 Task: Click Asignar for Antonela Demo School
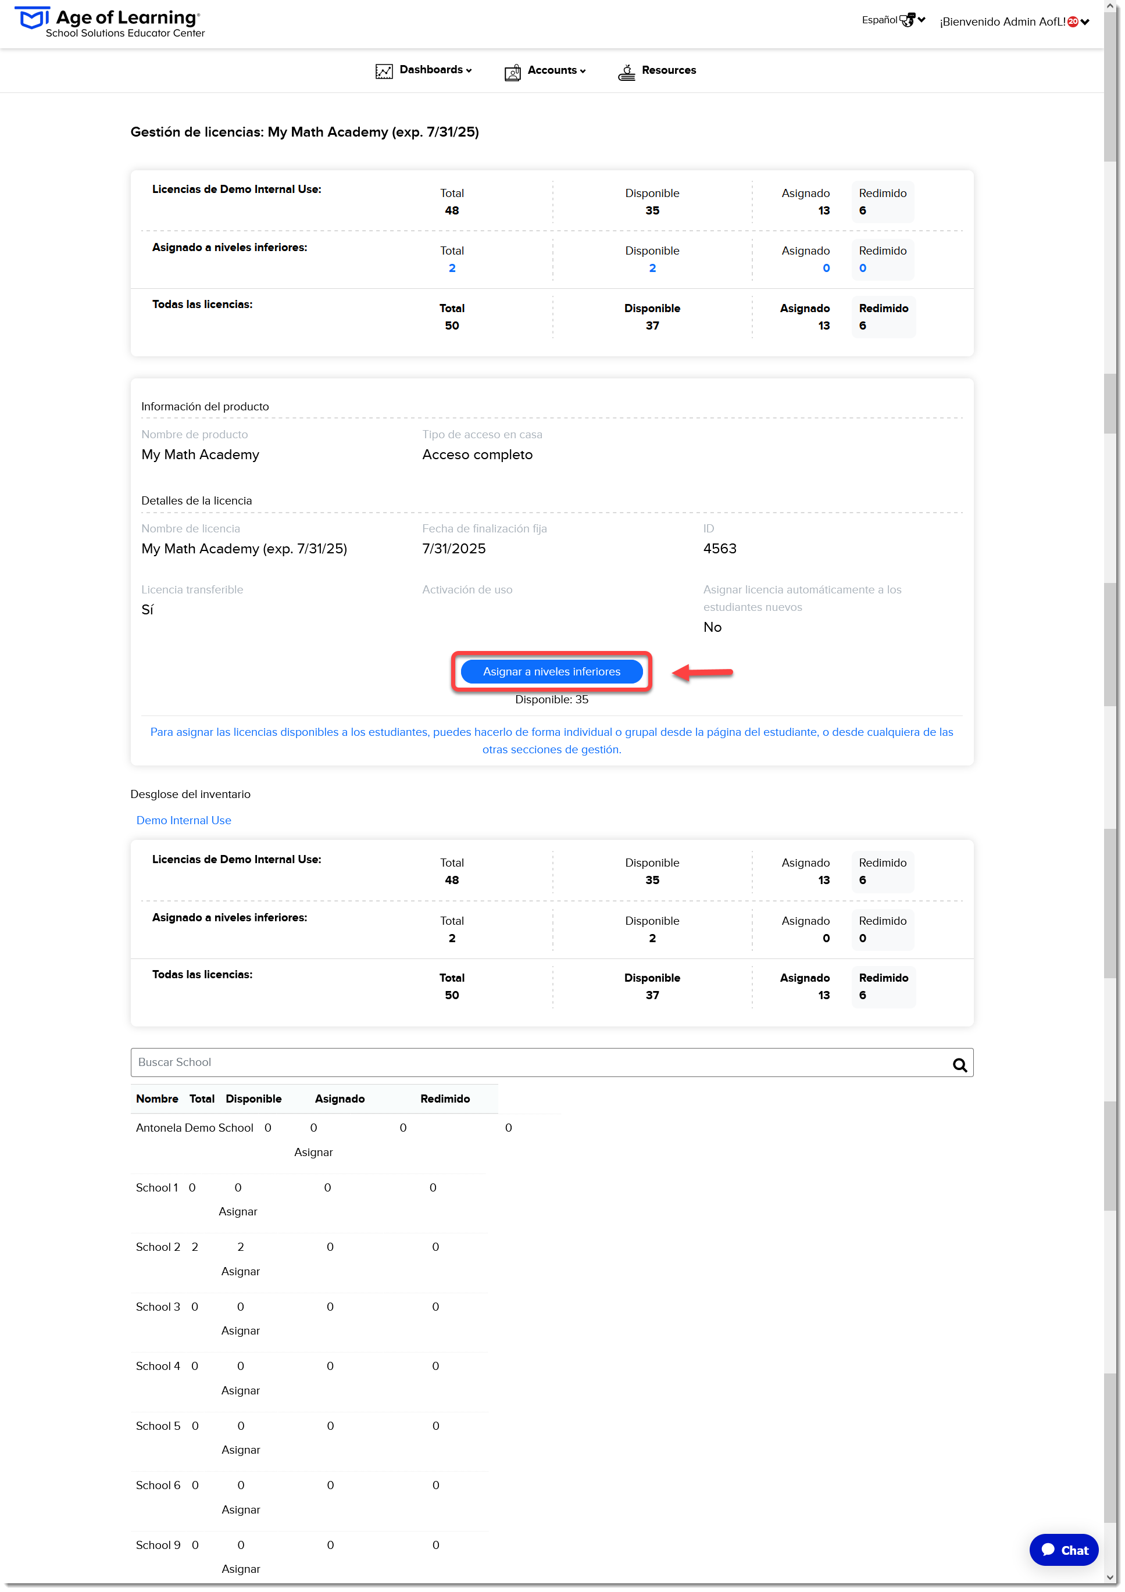[x=313, y=1151]
